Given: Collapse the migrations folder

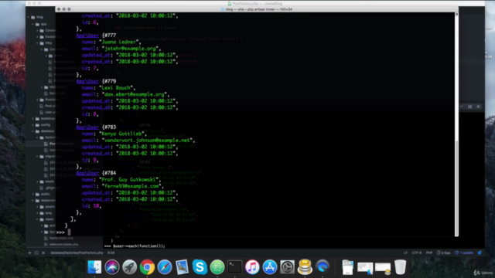Looking at the screenshot, I should 37,156.
